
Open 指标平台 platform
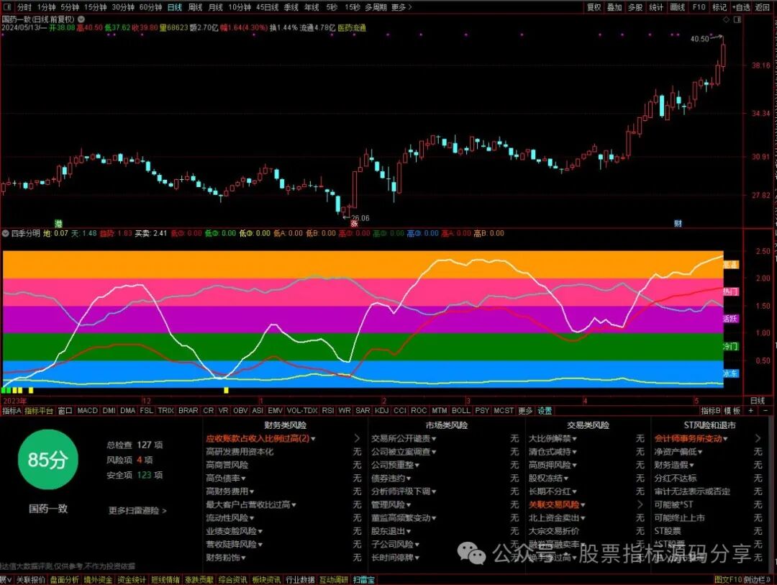(x=39, y=410)
